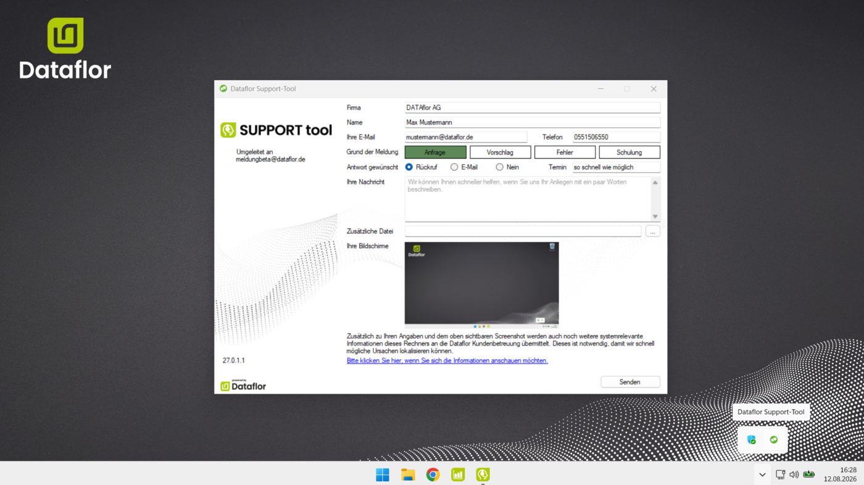The height and width of the screenshot is (485, 864).
Task: Click the battery charging icon
Action: (x=808, y=475)
